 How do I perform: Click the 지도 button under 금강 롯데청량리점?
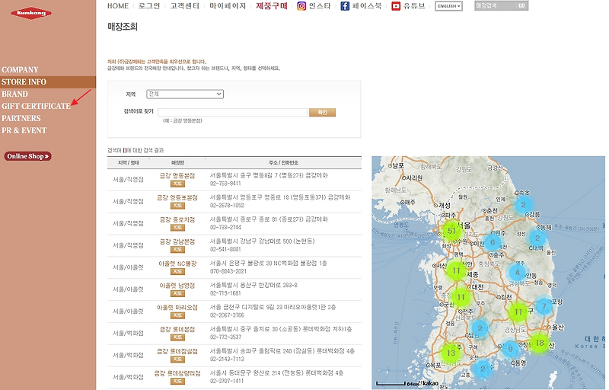177,381
